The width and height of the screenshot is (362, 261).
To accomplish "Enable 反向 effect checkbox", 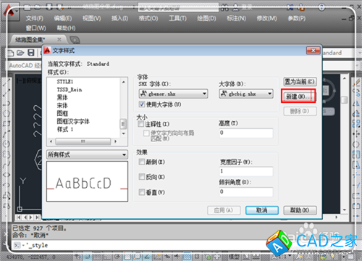I will [142, 177].
